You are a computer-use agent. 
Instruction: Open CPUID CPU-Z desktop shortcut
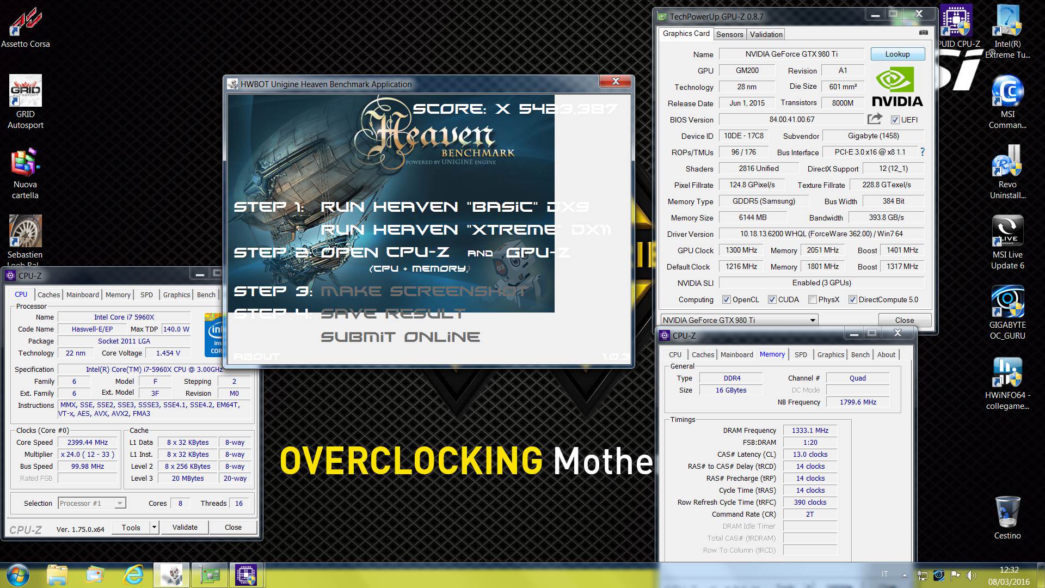(x=957, y=26)
